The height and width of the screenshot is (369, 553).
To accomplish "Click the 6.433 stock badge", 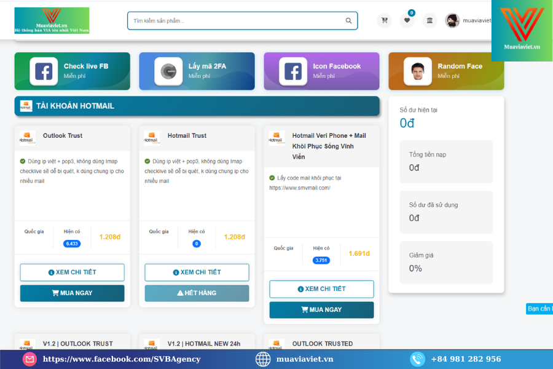I will tap(72, 244).
